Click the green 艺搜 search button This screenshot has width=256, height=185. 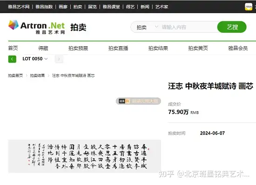[232, 27]
